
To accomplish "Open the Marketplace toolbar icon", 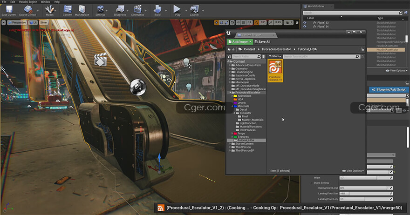I will 82,11.
